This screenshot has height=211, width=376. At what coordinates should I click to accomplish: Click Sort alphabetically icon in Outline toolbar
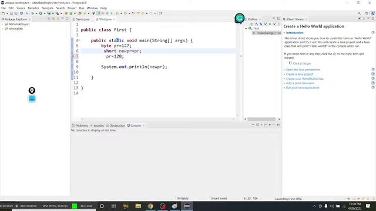256,24
